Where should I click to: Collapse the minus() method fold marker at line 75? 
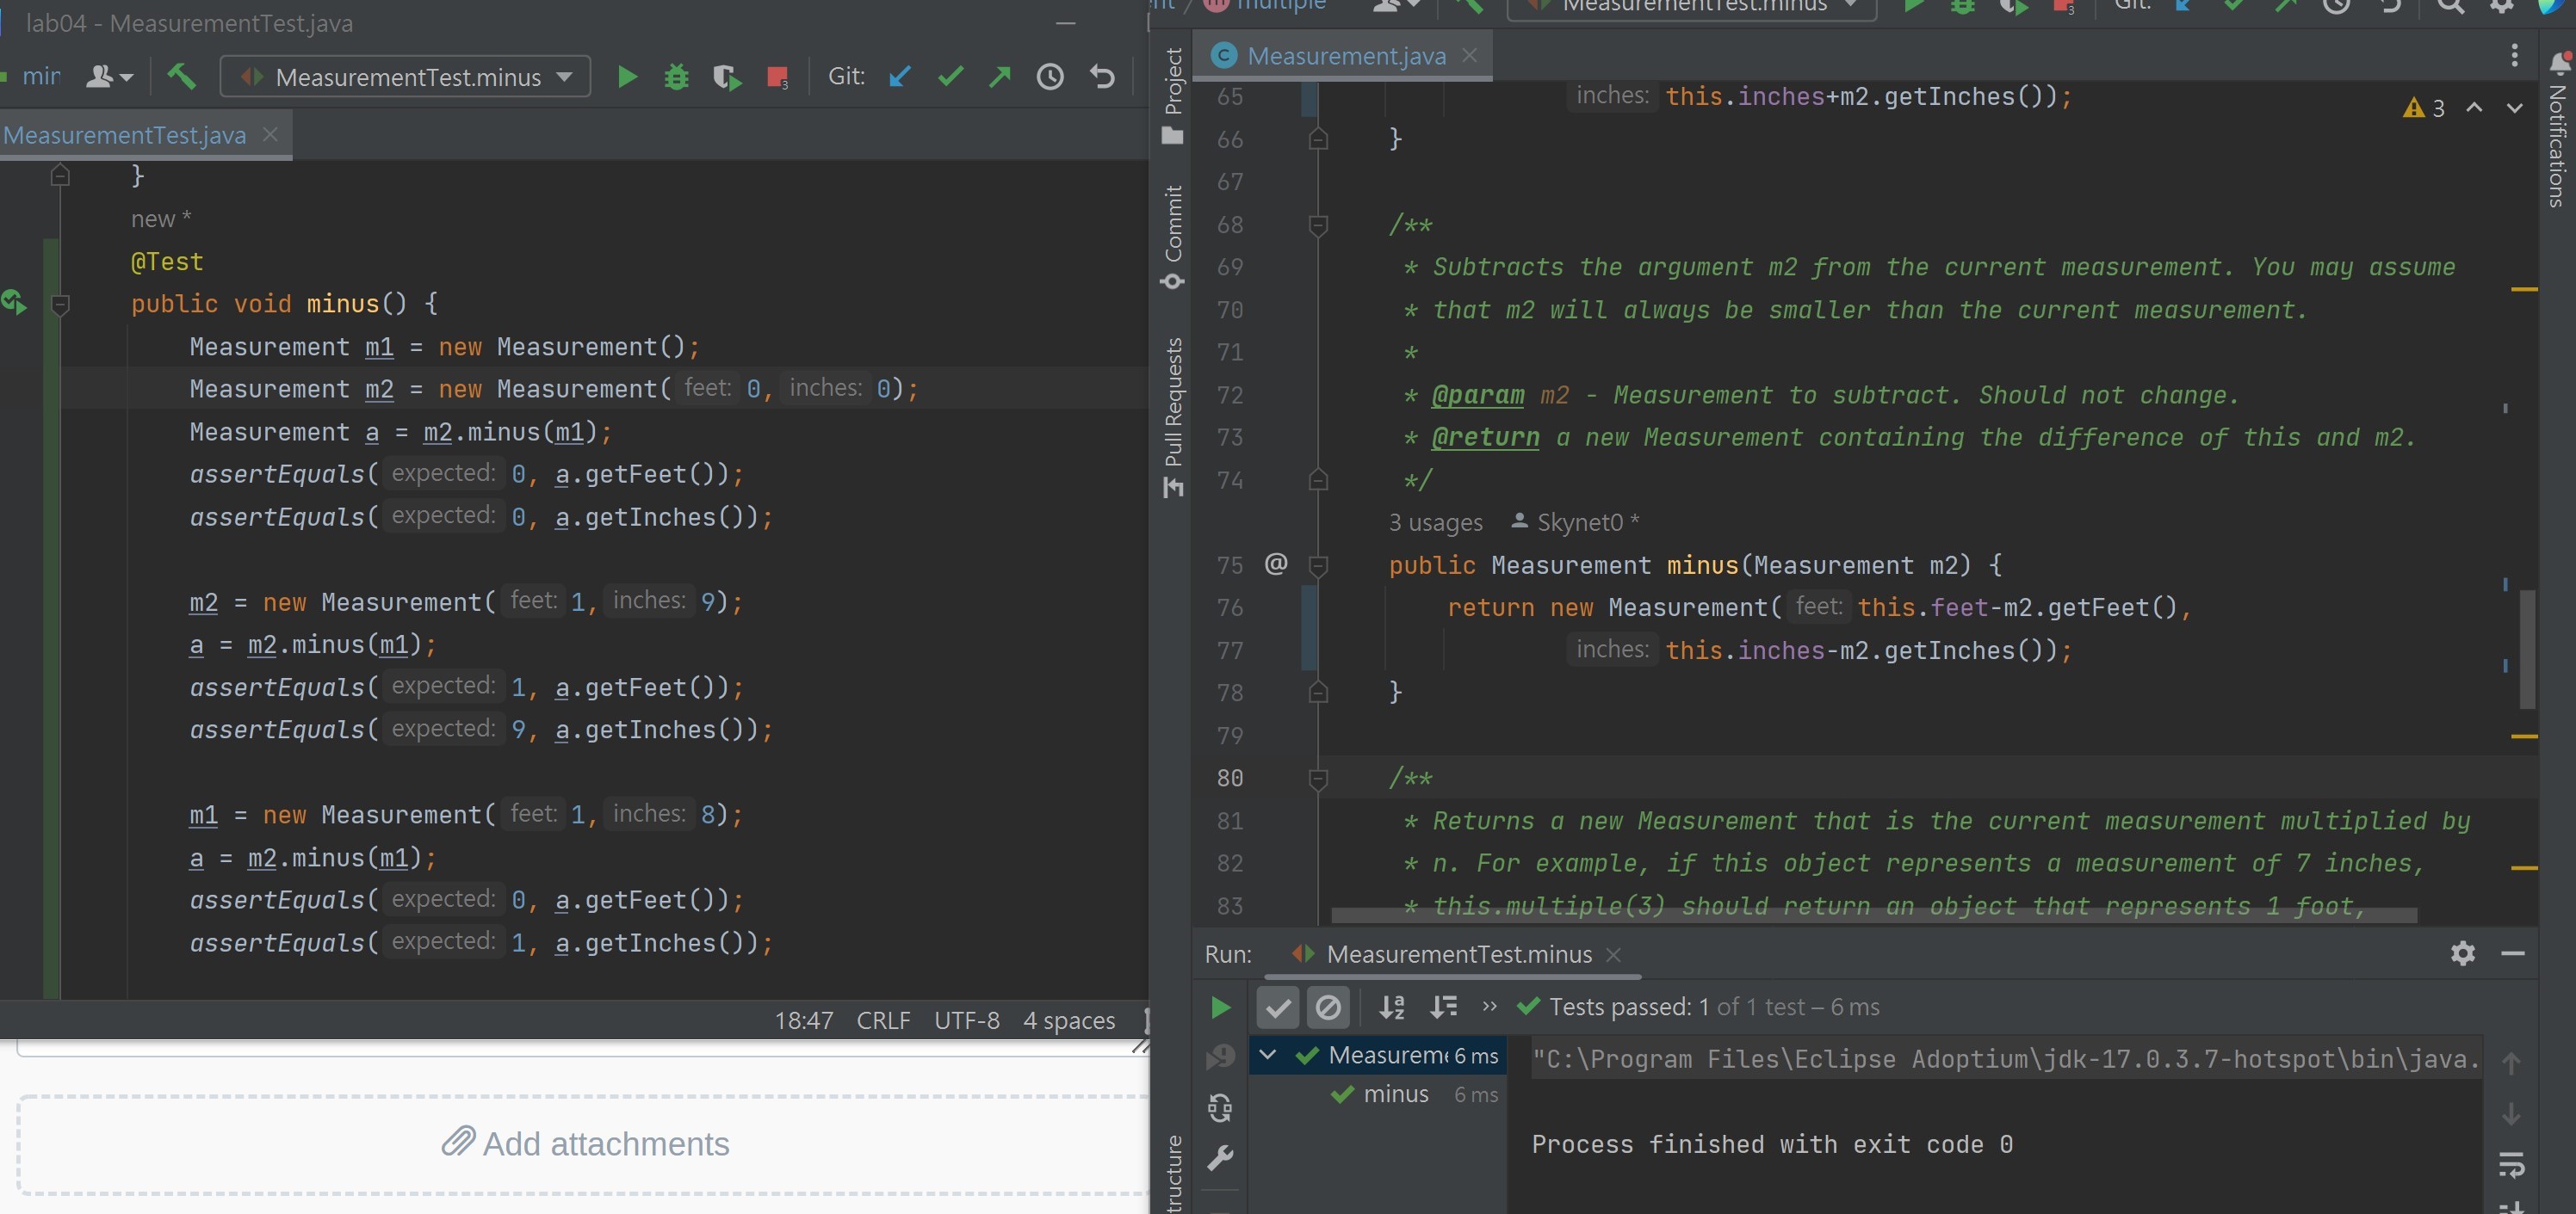[1318, 565]
